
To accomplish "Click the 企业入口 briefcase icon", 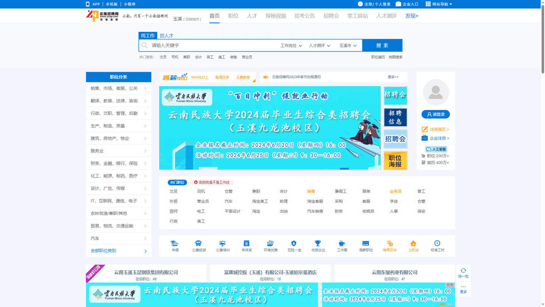I will 398,4.
